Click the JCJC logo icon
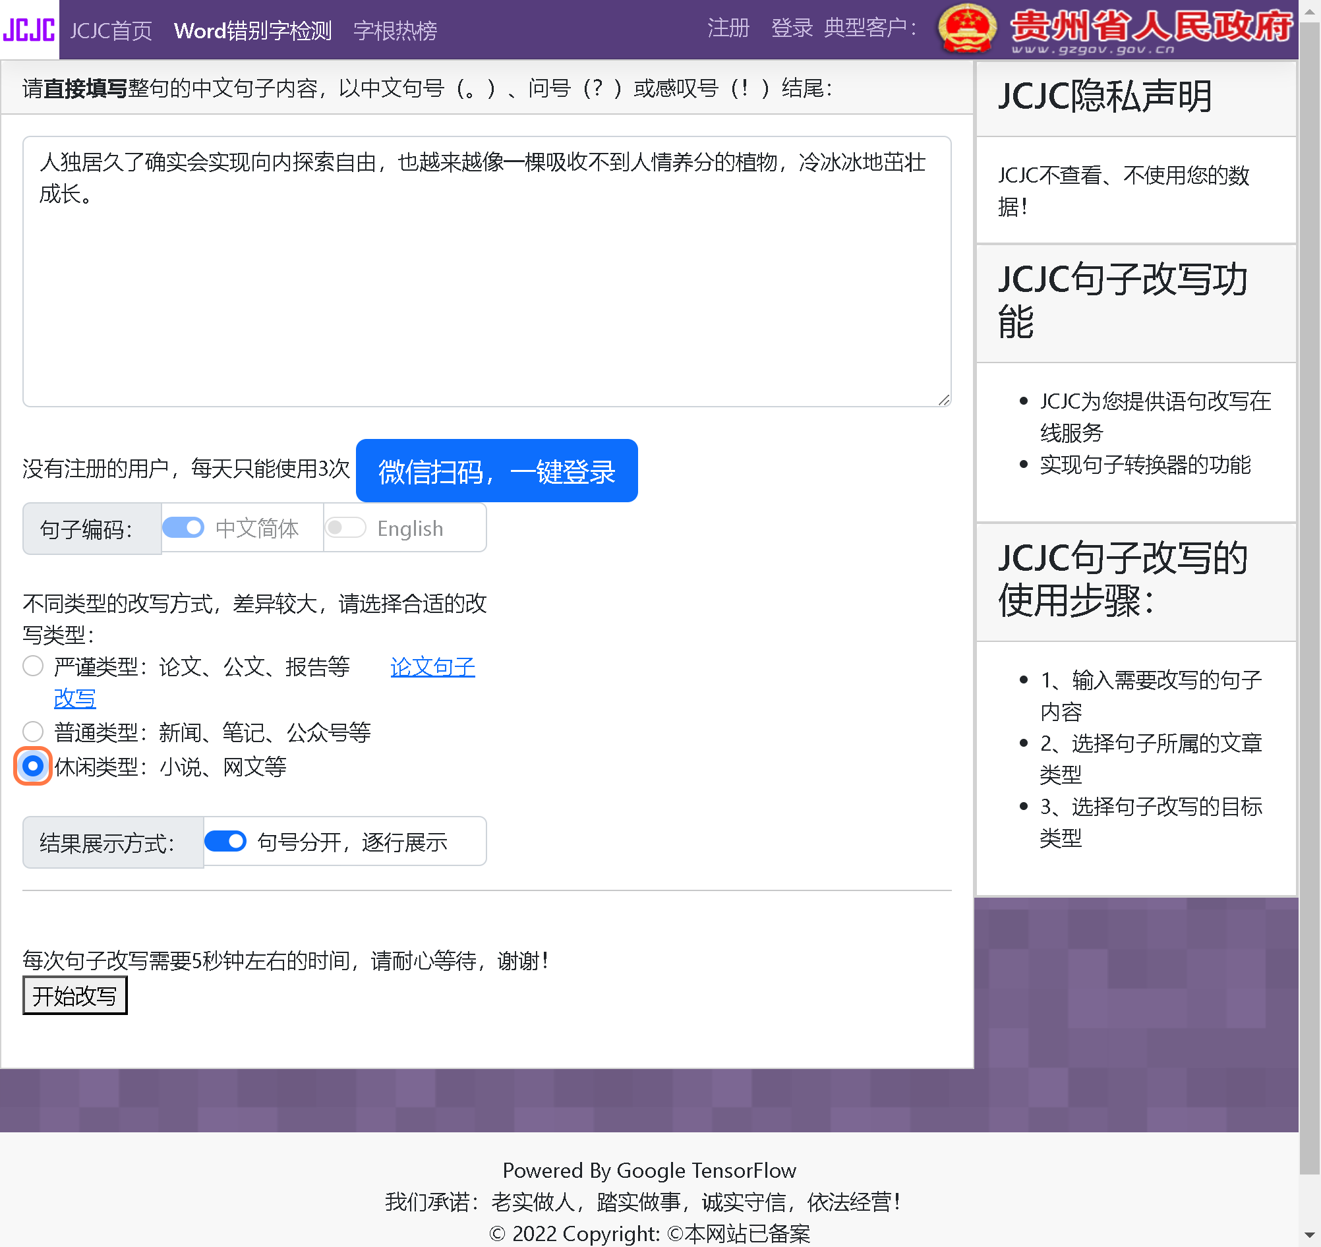1321x1247 pixels. point(29,30)
